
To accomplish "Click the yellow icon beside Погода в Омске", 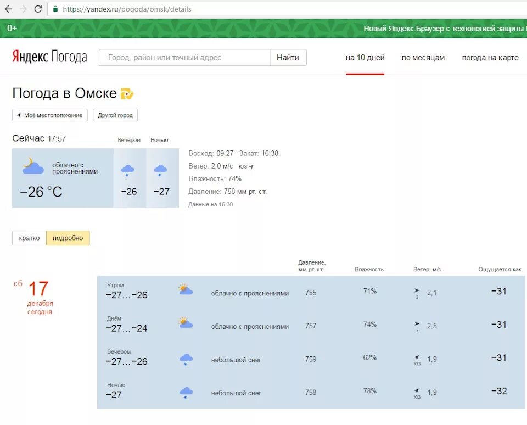I will (x=127, y=93).
